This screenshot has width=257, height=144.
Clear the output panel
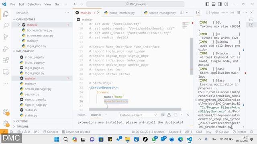pyautogui.click(x=163, y=115)
